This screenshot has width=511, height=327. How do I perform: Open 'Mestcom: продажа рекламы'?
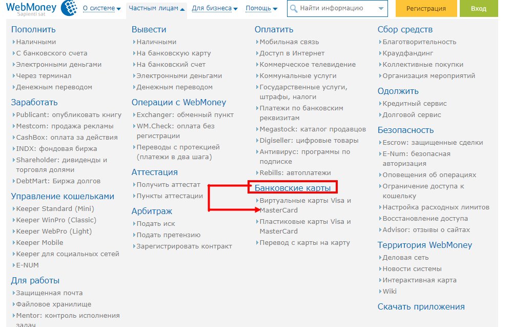click(65, 126)
